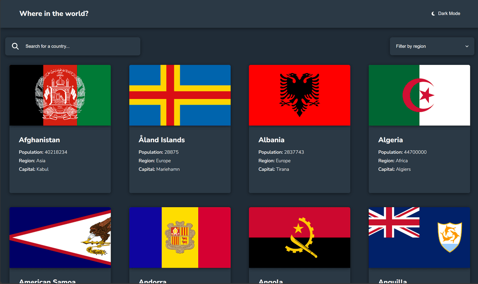Click the dropdown chevron arrow
This screenshot has height=284, width=478.
[x=466, y=46]
